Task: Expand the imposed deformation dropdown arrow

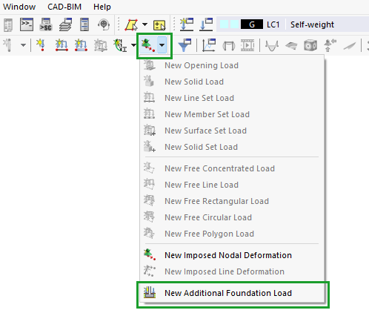Action: (162, 45)
